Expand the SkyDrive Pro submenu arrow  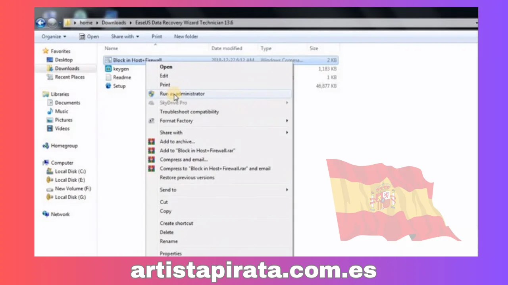pyautogui.click(x=287, y=103)
